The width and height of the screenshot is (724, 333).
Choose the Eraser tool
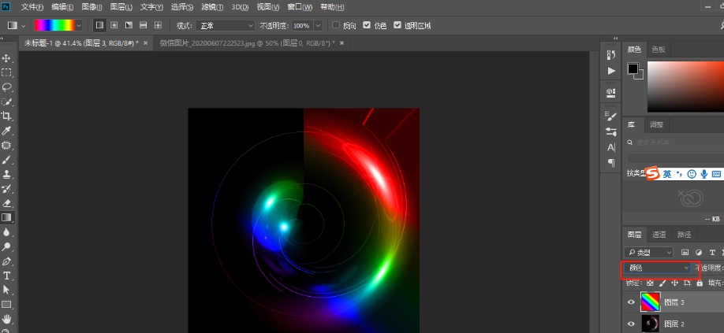pyautogui.click(x=7, y=203)
